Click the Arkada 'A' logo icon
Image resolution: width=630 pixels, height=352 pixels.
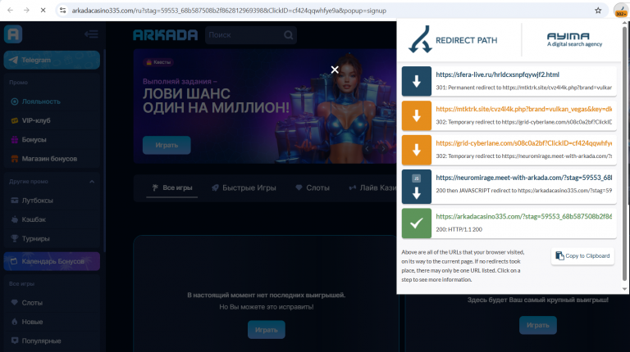(x=13, y=34)
